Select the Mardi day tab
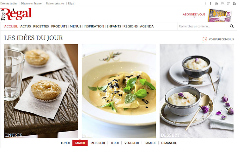The height and width of the screenshot is (148, 237). point(80,143)
